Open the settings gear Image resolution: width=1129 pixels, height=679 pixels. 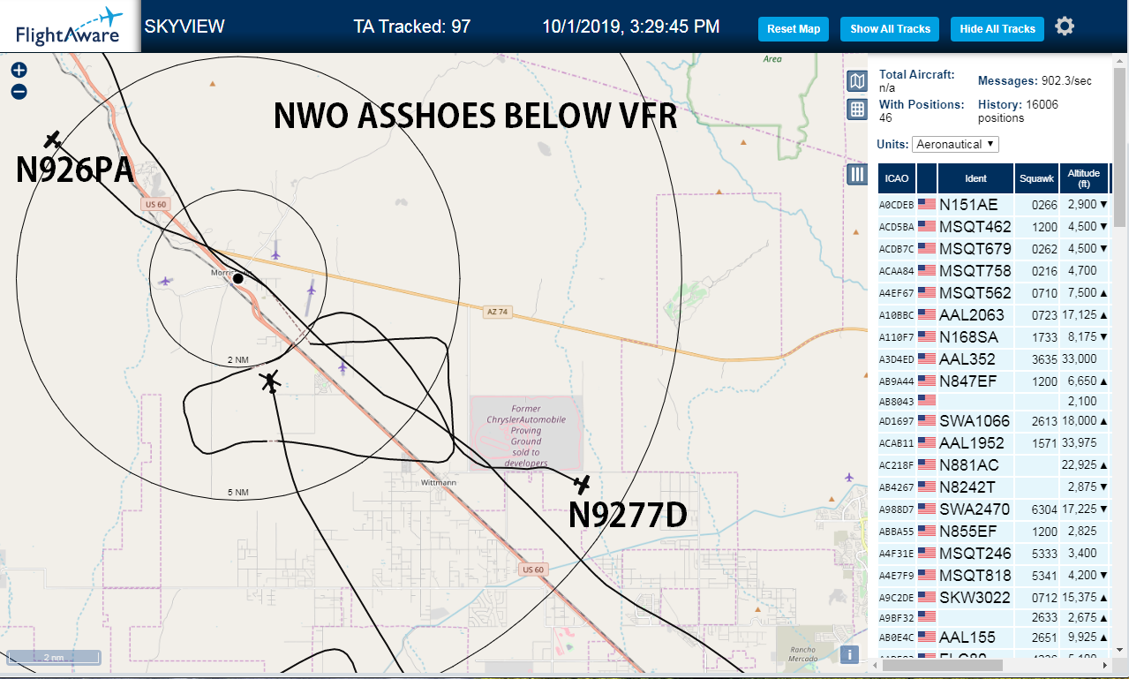pos(1065,26)
